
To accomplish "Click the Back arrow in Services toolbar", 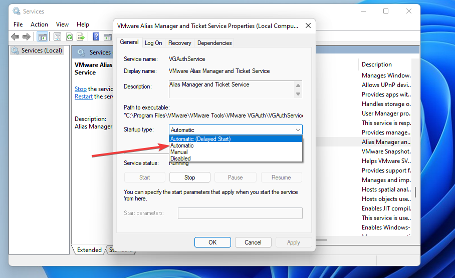I will pos(15,37).
